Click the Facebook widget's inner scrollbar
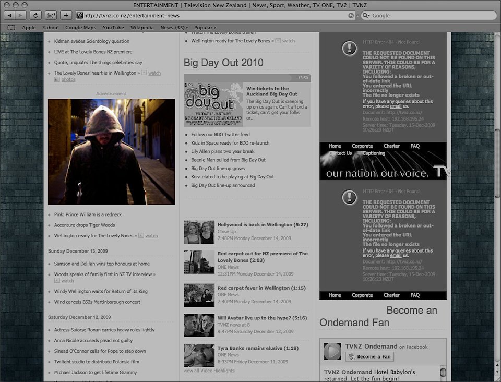This screenshot has height=382, width=501. 443,373
